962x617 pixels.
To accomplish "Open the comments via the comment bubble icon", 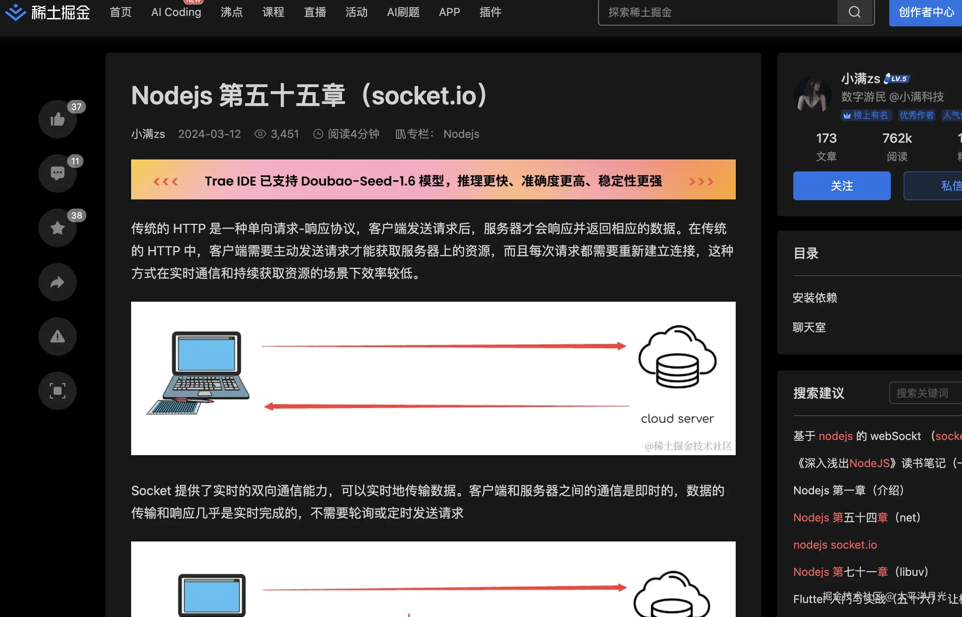I will point(57,173).
